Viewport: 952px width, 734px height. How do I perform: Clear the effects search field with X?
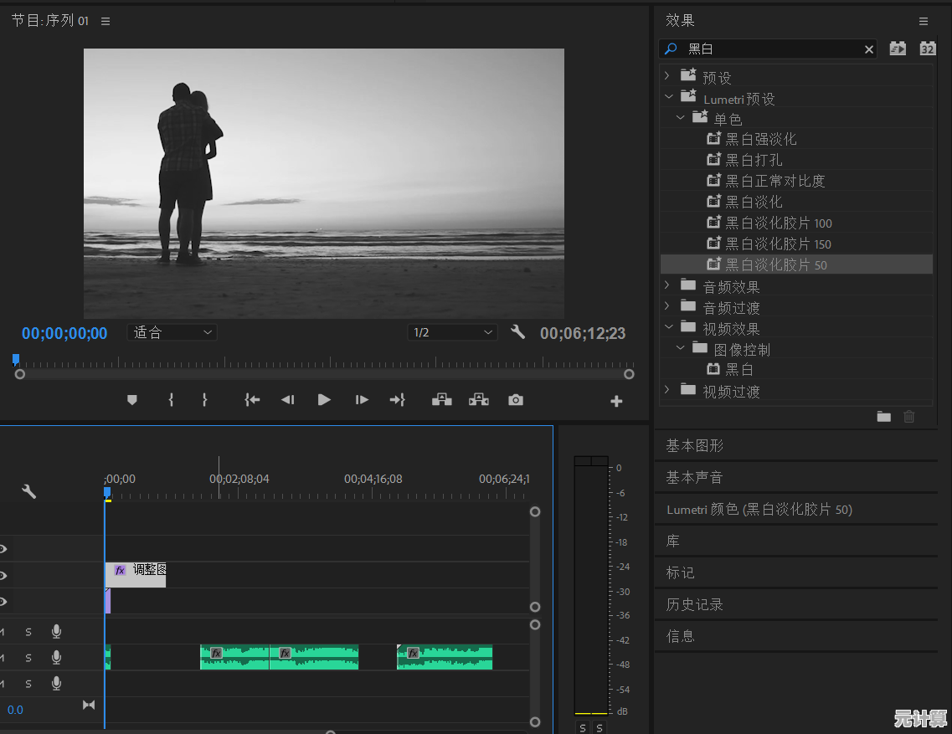(868, 49)
